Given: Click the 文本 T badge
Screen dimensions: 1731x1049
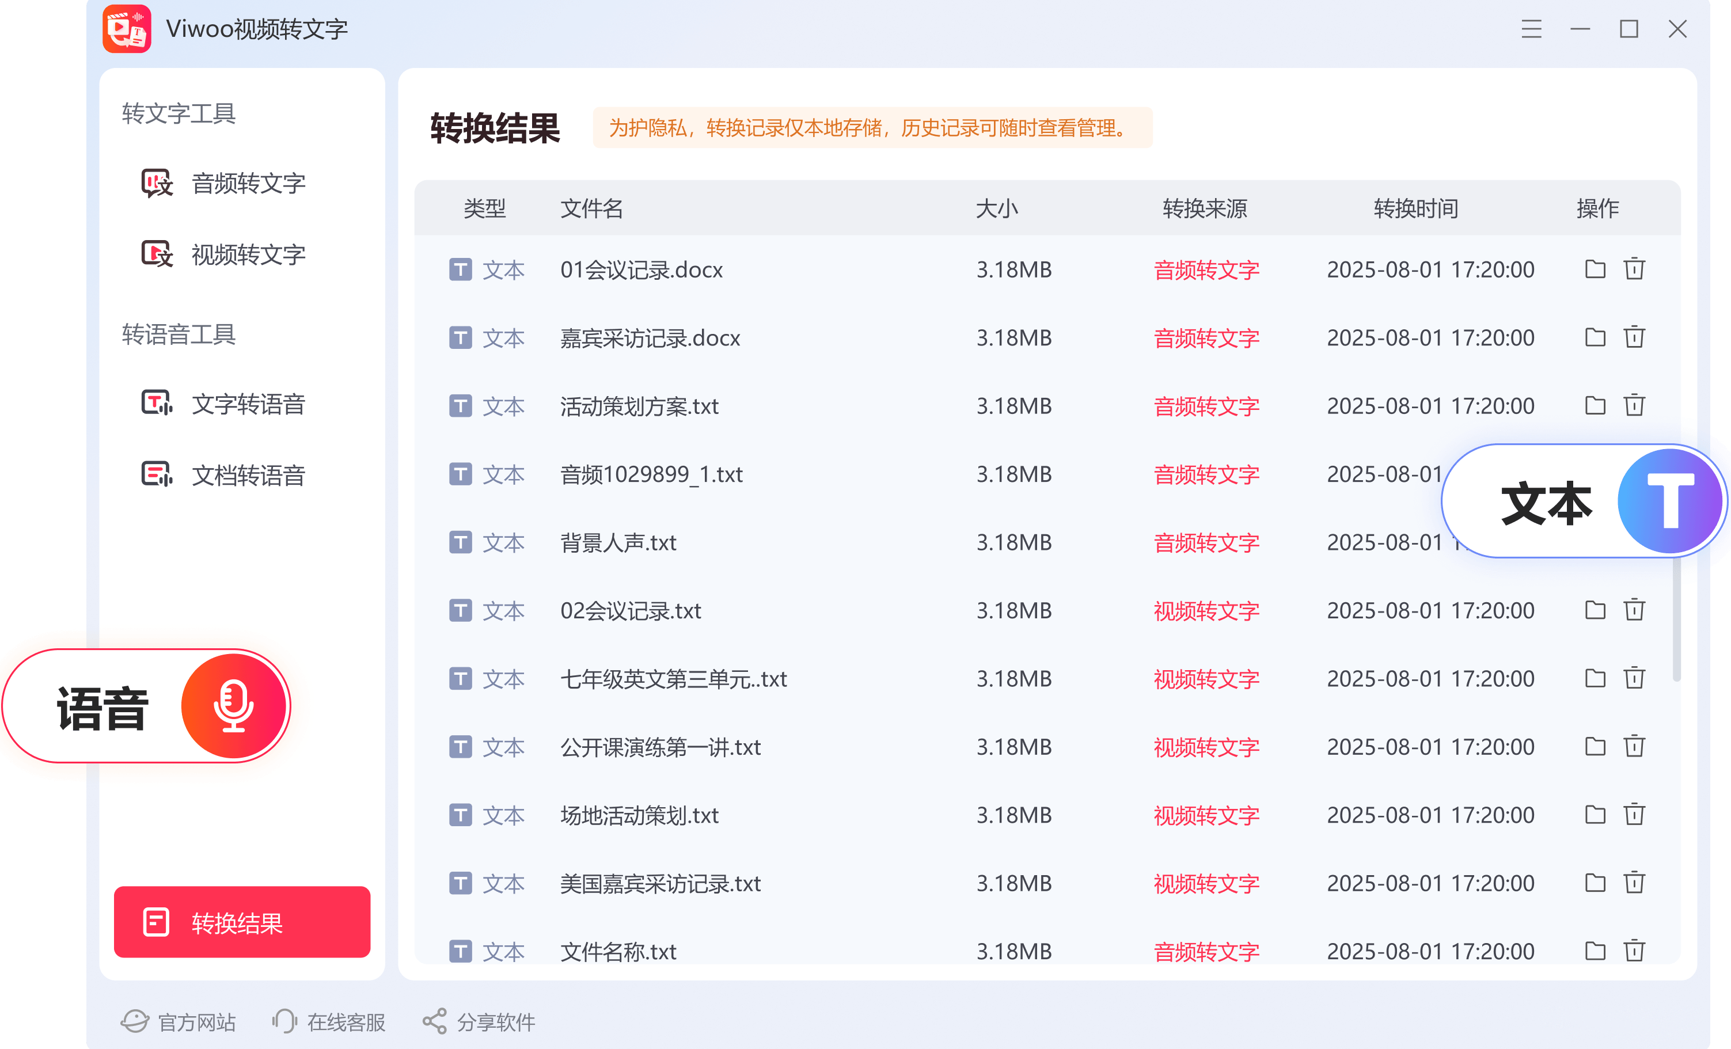Looking at the screenshot, I should (x=1584, y=501).
